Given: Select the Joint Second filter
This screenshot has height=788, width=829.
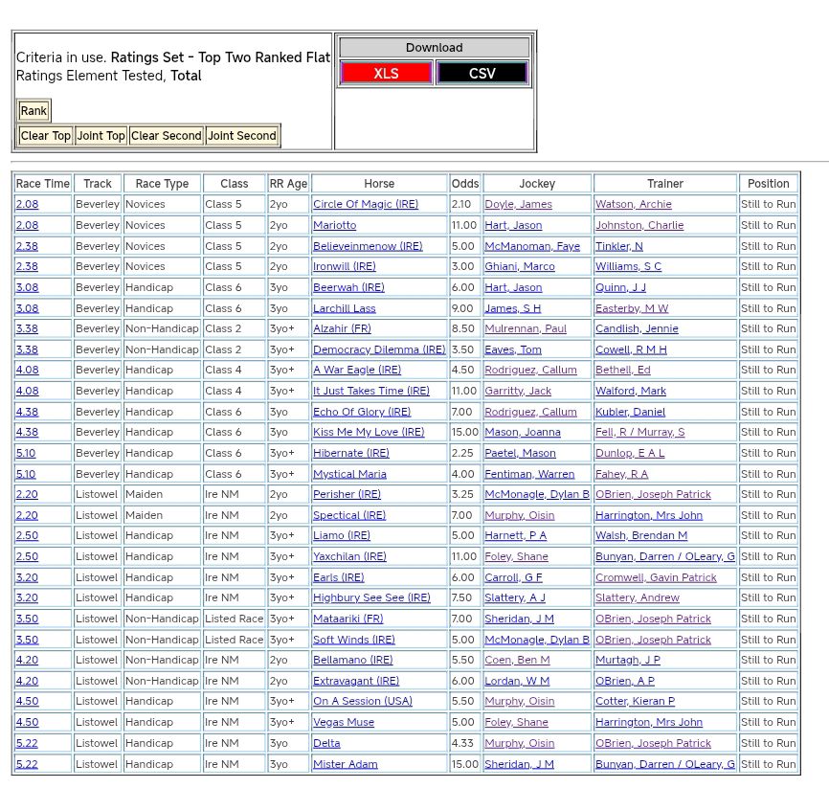Looking at the screenshot, I should pos(241,136).
